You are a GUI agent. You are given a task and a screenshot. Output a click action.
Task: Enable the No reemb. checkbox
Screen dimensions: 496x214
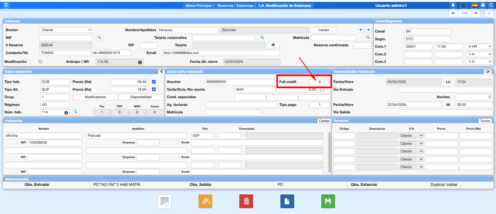322,89
